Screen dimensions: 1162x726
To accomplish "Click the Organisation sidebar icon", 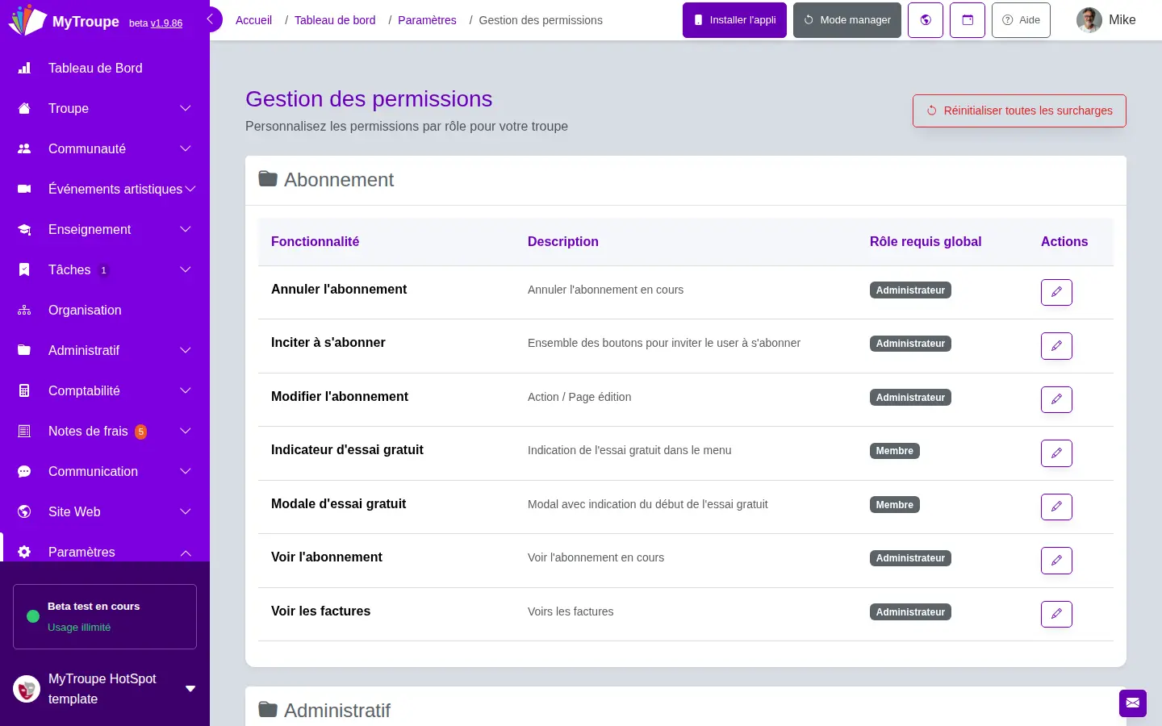I will (24, 311).
